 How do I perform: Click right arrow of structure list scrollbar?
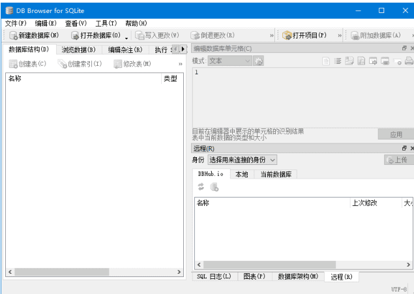click(x=179, y=272)
